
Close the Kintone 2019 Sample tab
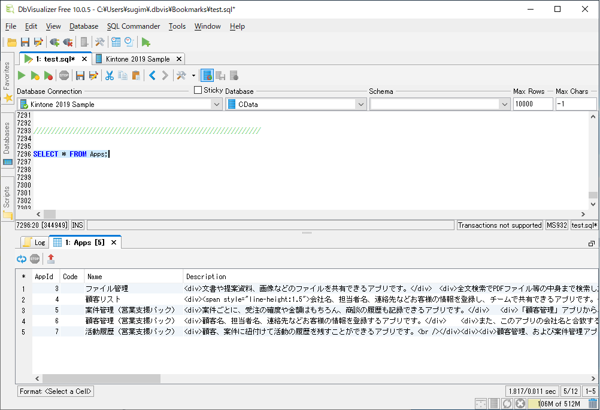point(178,59)
